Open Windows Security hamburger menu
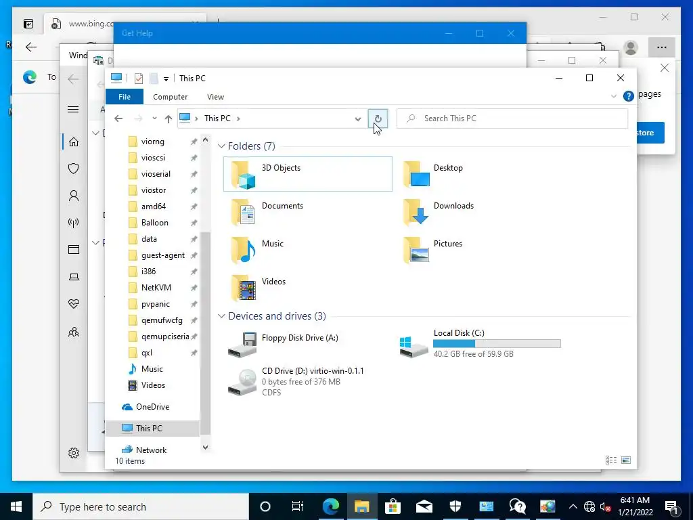The image size is (693, 520). 73,110
